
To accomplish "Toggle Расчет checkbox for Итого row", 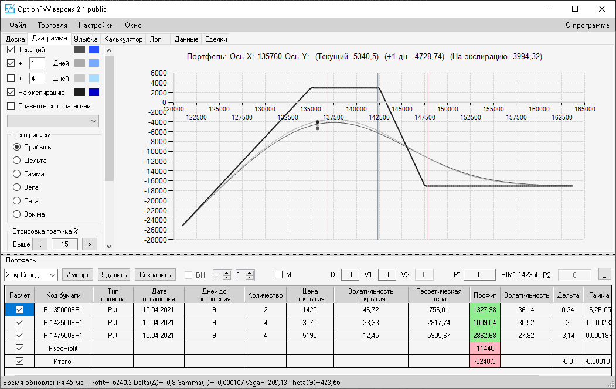I will [20, 361].
